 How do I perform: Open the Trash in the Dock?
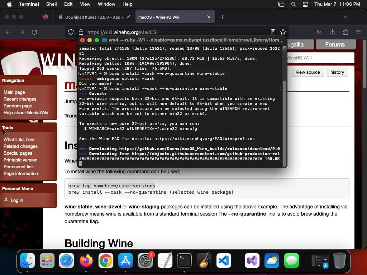tap(340, 261)
